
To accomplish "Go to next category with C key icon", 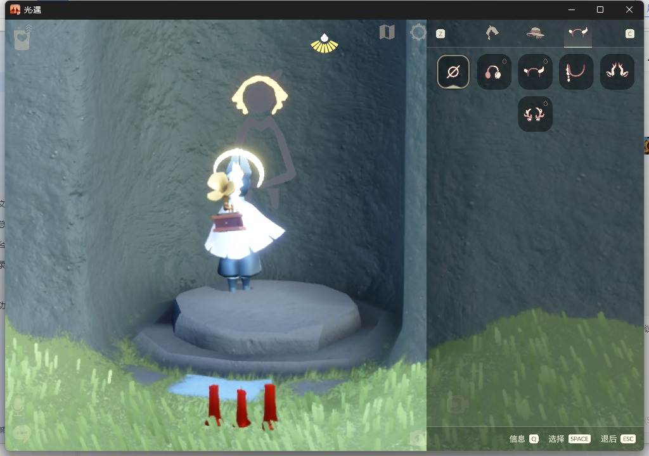I will point(629,34).
